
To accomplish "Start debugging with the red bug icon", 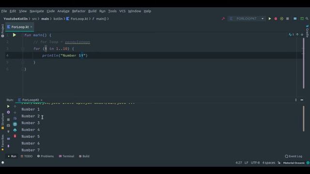I will point(276,18).
